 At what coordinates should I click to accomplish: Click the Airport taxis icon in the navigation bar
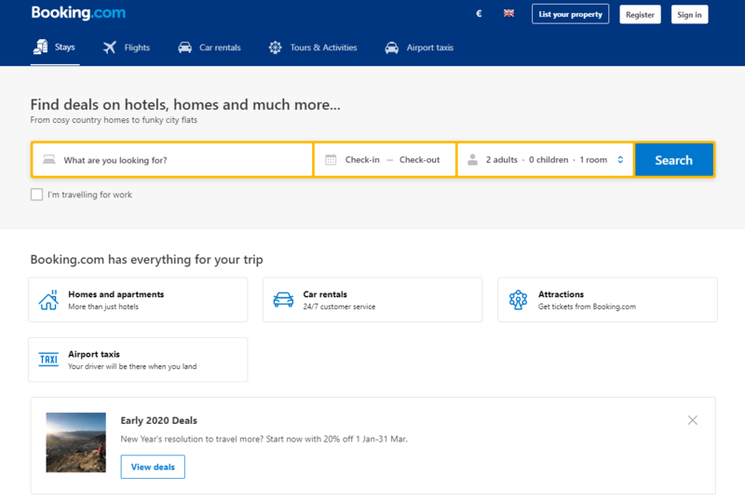391,48
